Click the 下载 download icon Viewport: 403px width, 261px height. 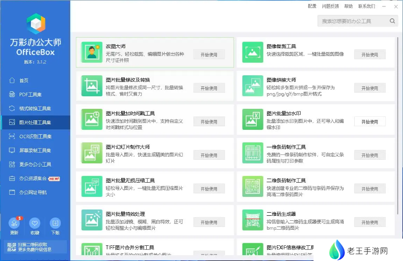pos(55,223)
